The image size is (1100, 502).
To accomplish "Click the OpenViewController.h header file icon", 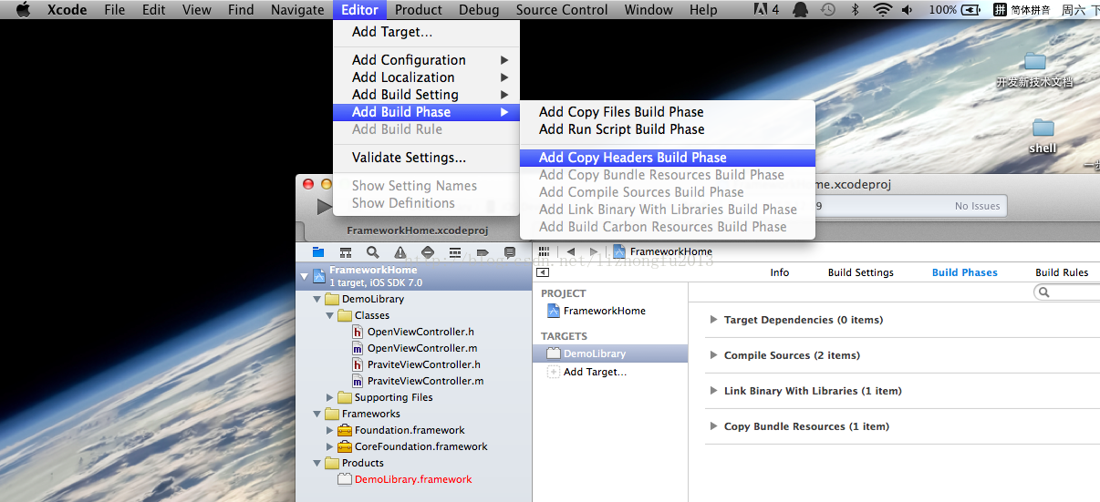I will click(x=358, y=332).
